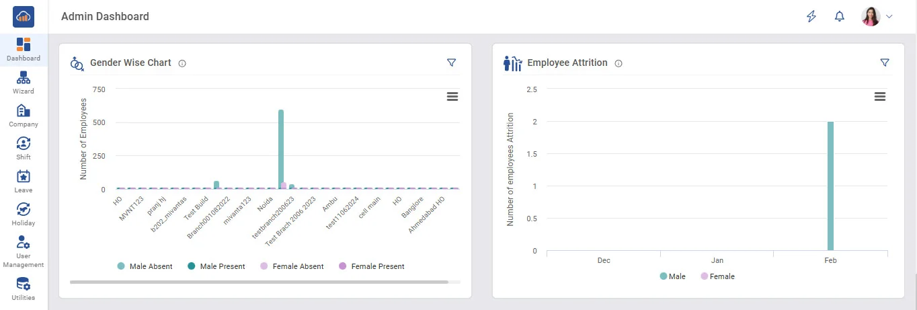
Task: Click the lightning bolt quick actions icon
Action: click(x=811, y=17)
